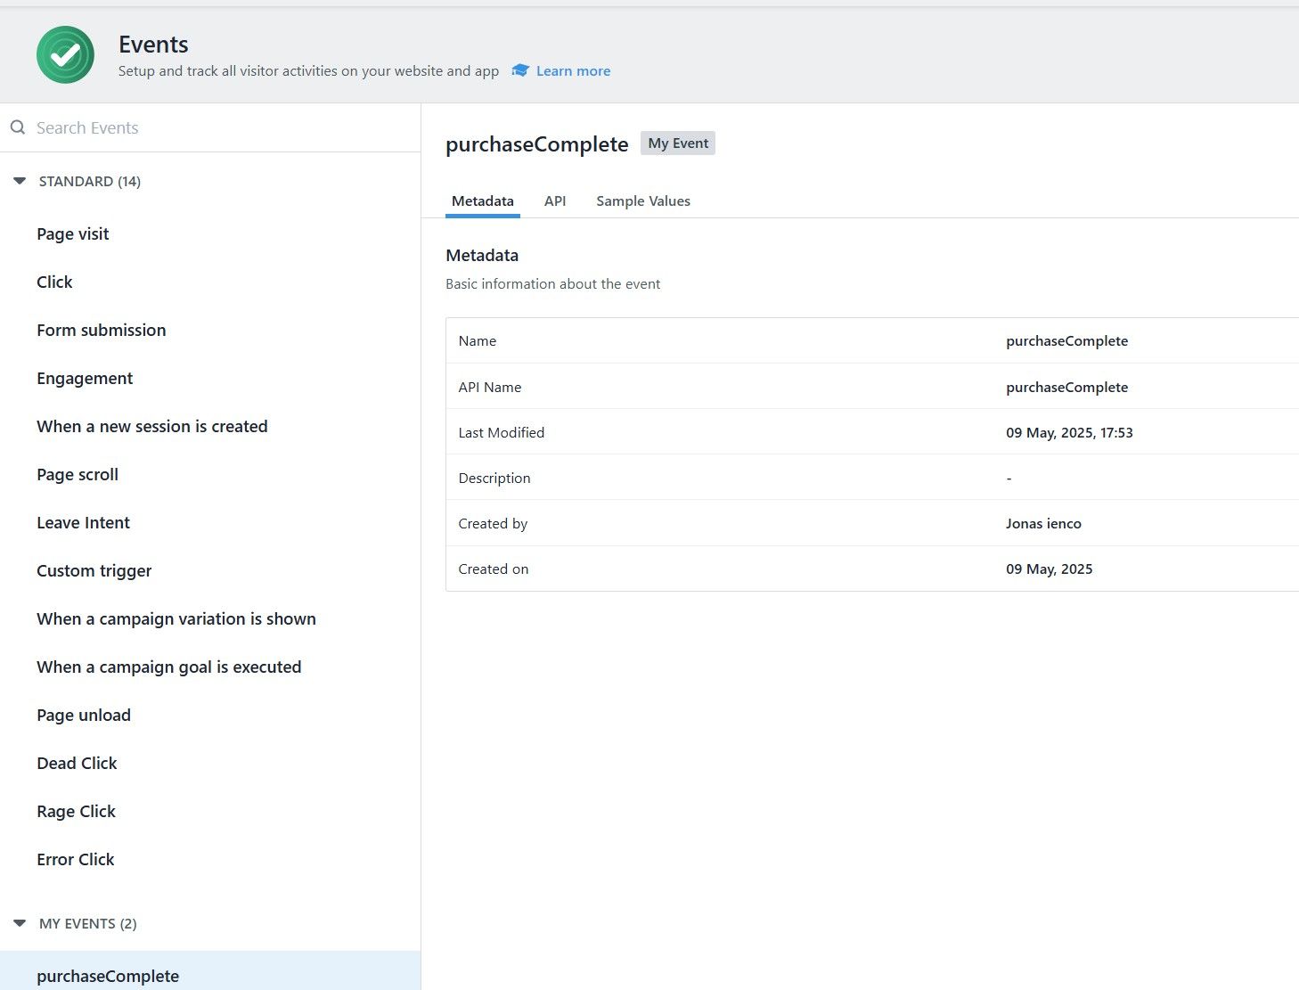Click the My Event badge

click(x=678, y=143)
